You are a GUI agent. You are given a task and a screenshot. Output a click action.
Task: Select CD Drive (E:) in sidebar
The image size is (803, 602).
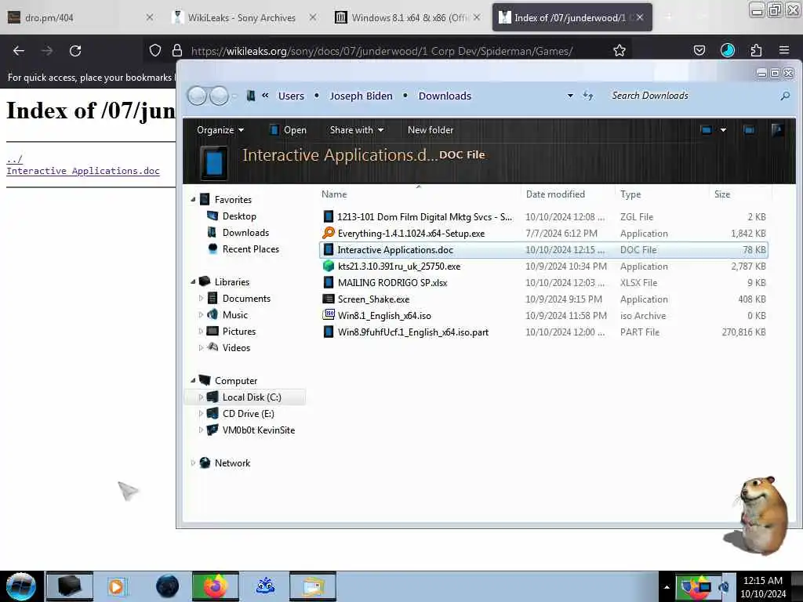(248, 414)
